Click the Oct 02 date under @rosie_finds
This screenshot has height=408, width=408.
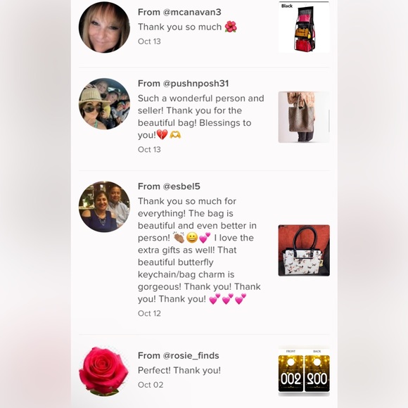(151, 385)
